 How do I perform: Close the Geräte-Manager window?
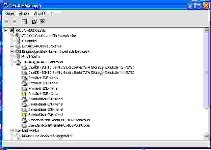tap(206, 6)
